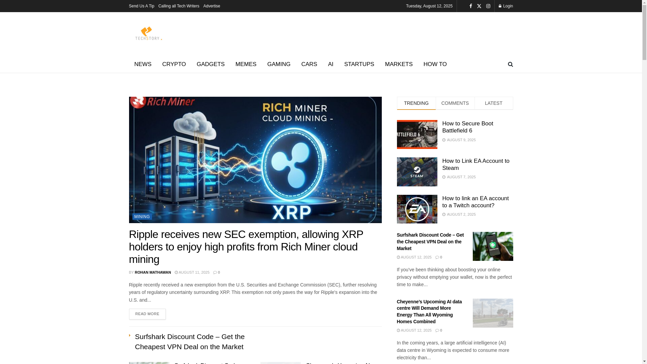This screenshot has width=647, height=364.
Task: Click the READ MORE button
Action: pyautogui.click(x=147, y=314)
